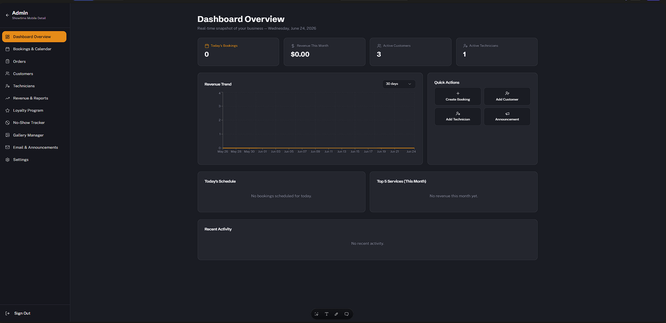This screenshot has width=666, height=323.
Task: Open Email & Announcements
Action: [x=34, y=147]
